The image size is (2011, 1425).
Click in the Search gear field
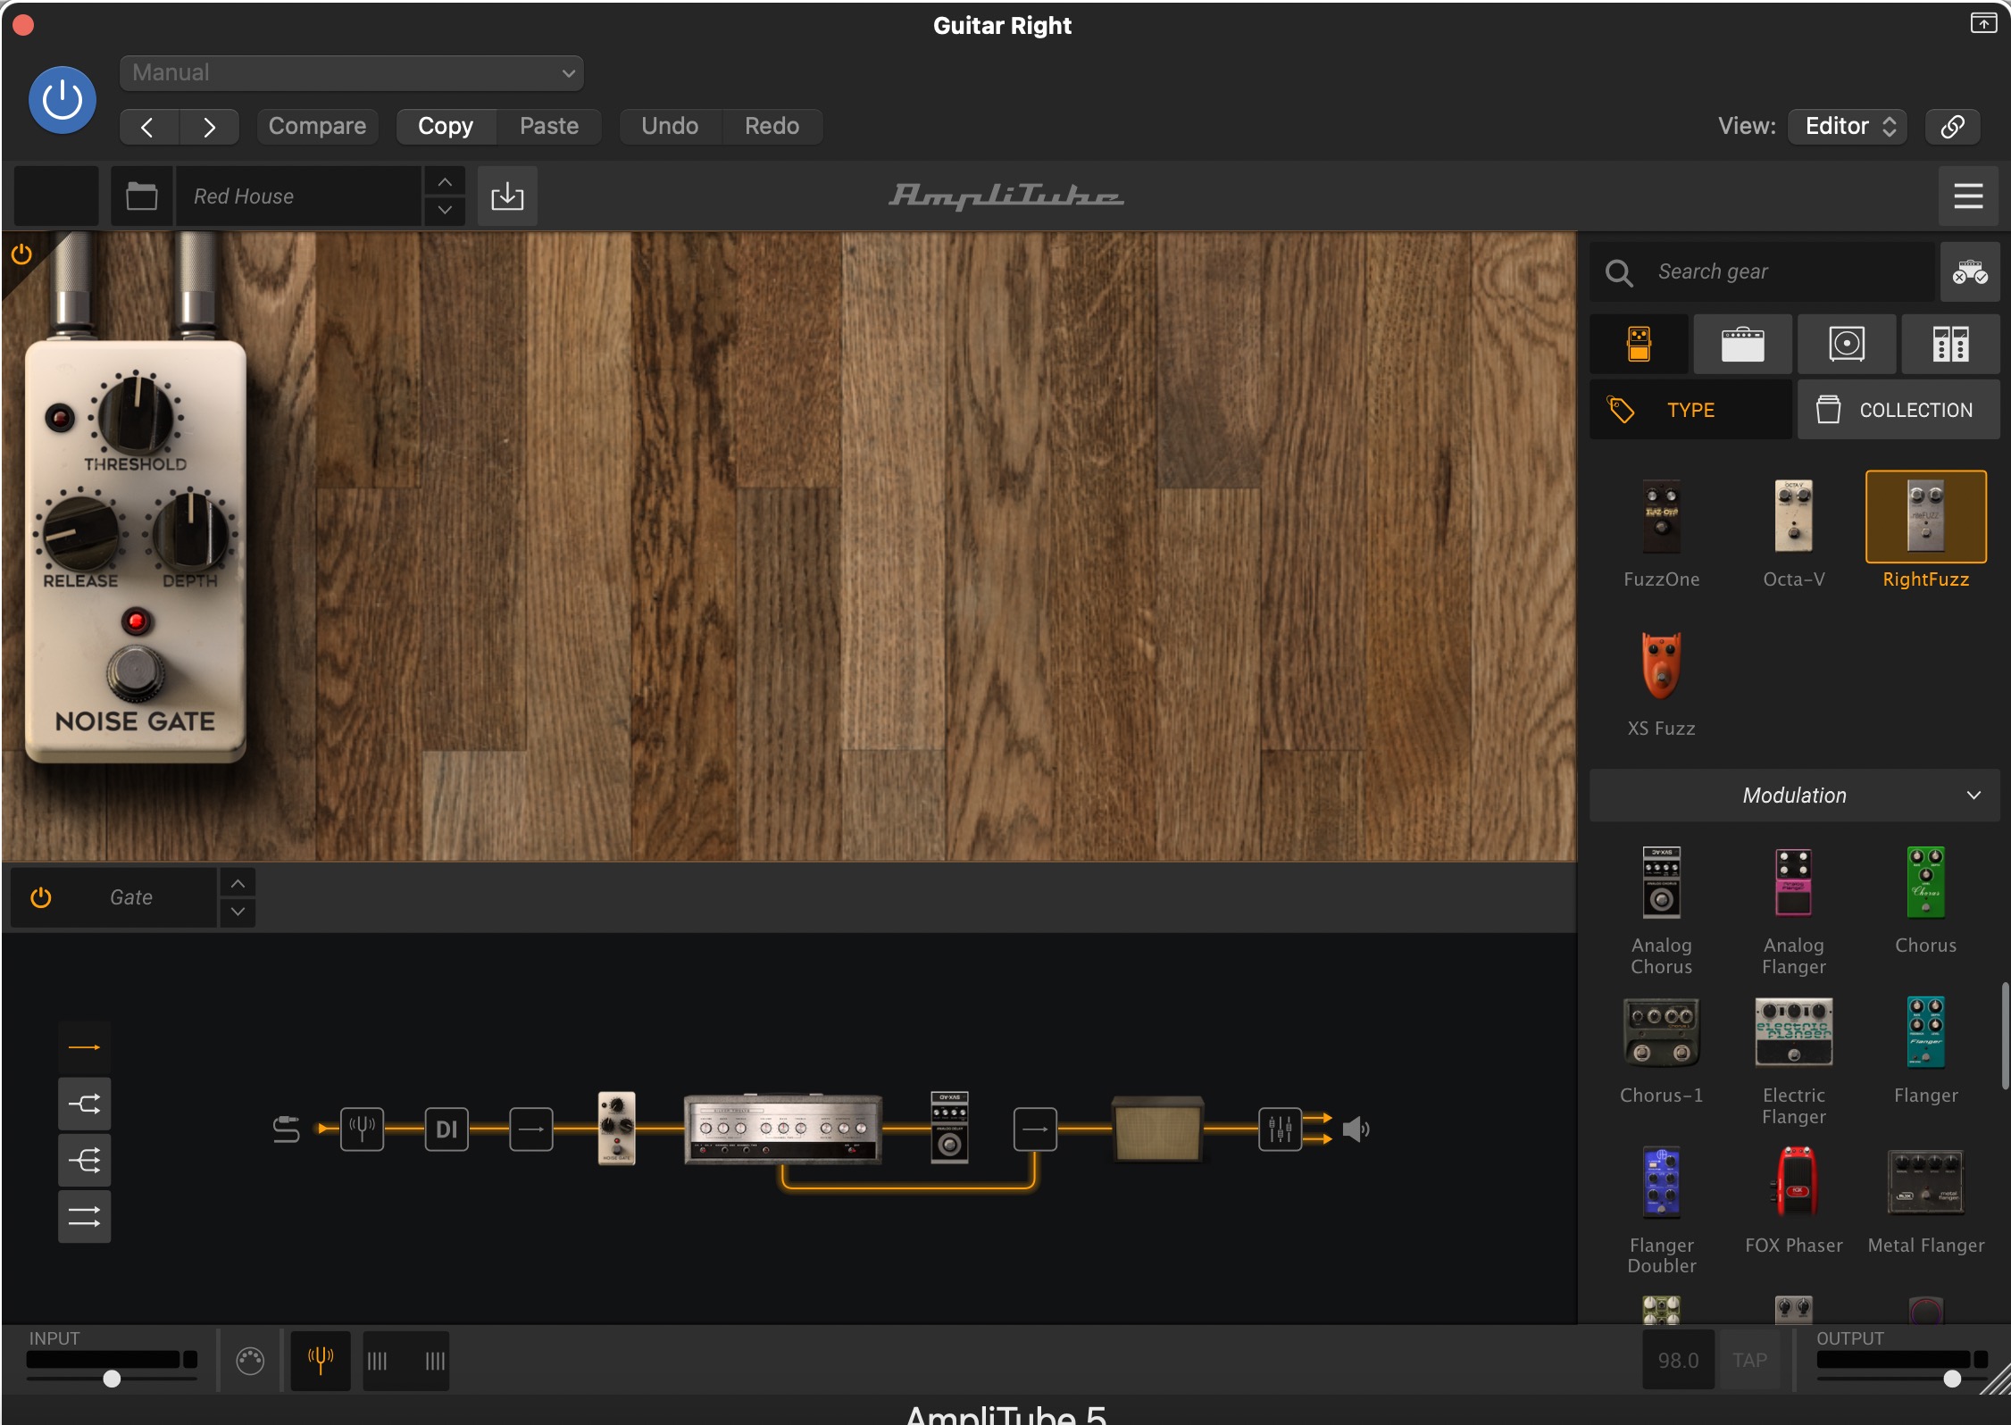[1762, 271]
